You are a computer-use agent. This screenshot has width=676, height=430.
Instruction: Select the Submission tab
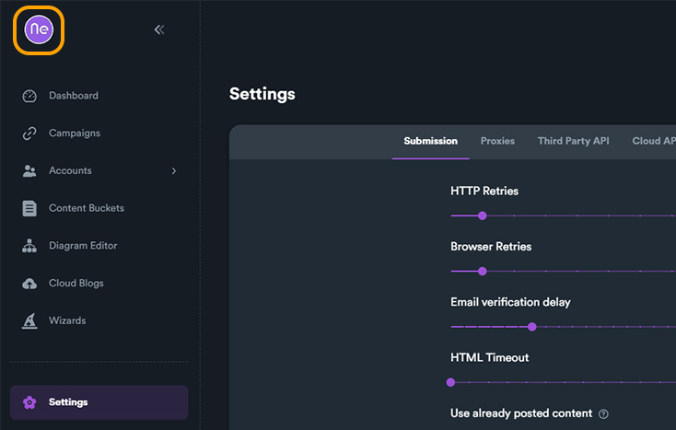tap(431, 141)
